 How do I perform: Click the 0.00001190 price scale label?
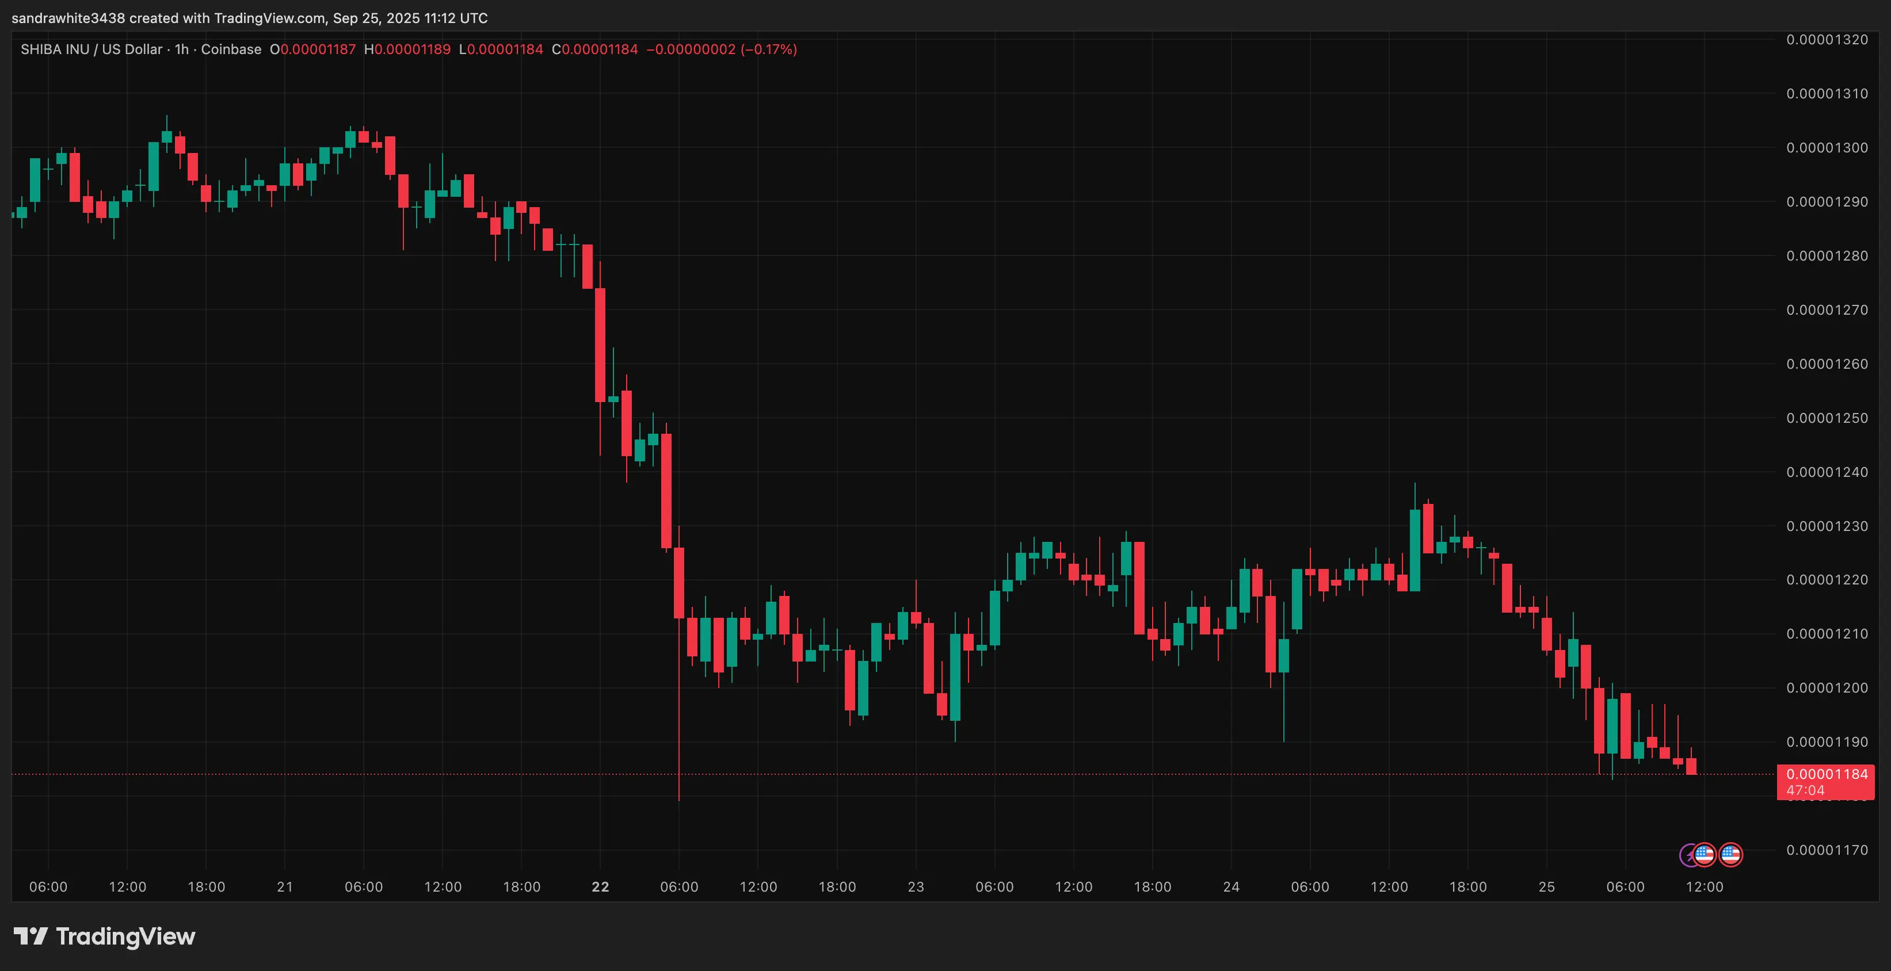click(x=1827, y=742)
